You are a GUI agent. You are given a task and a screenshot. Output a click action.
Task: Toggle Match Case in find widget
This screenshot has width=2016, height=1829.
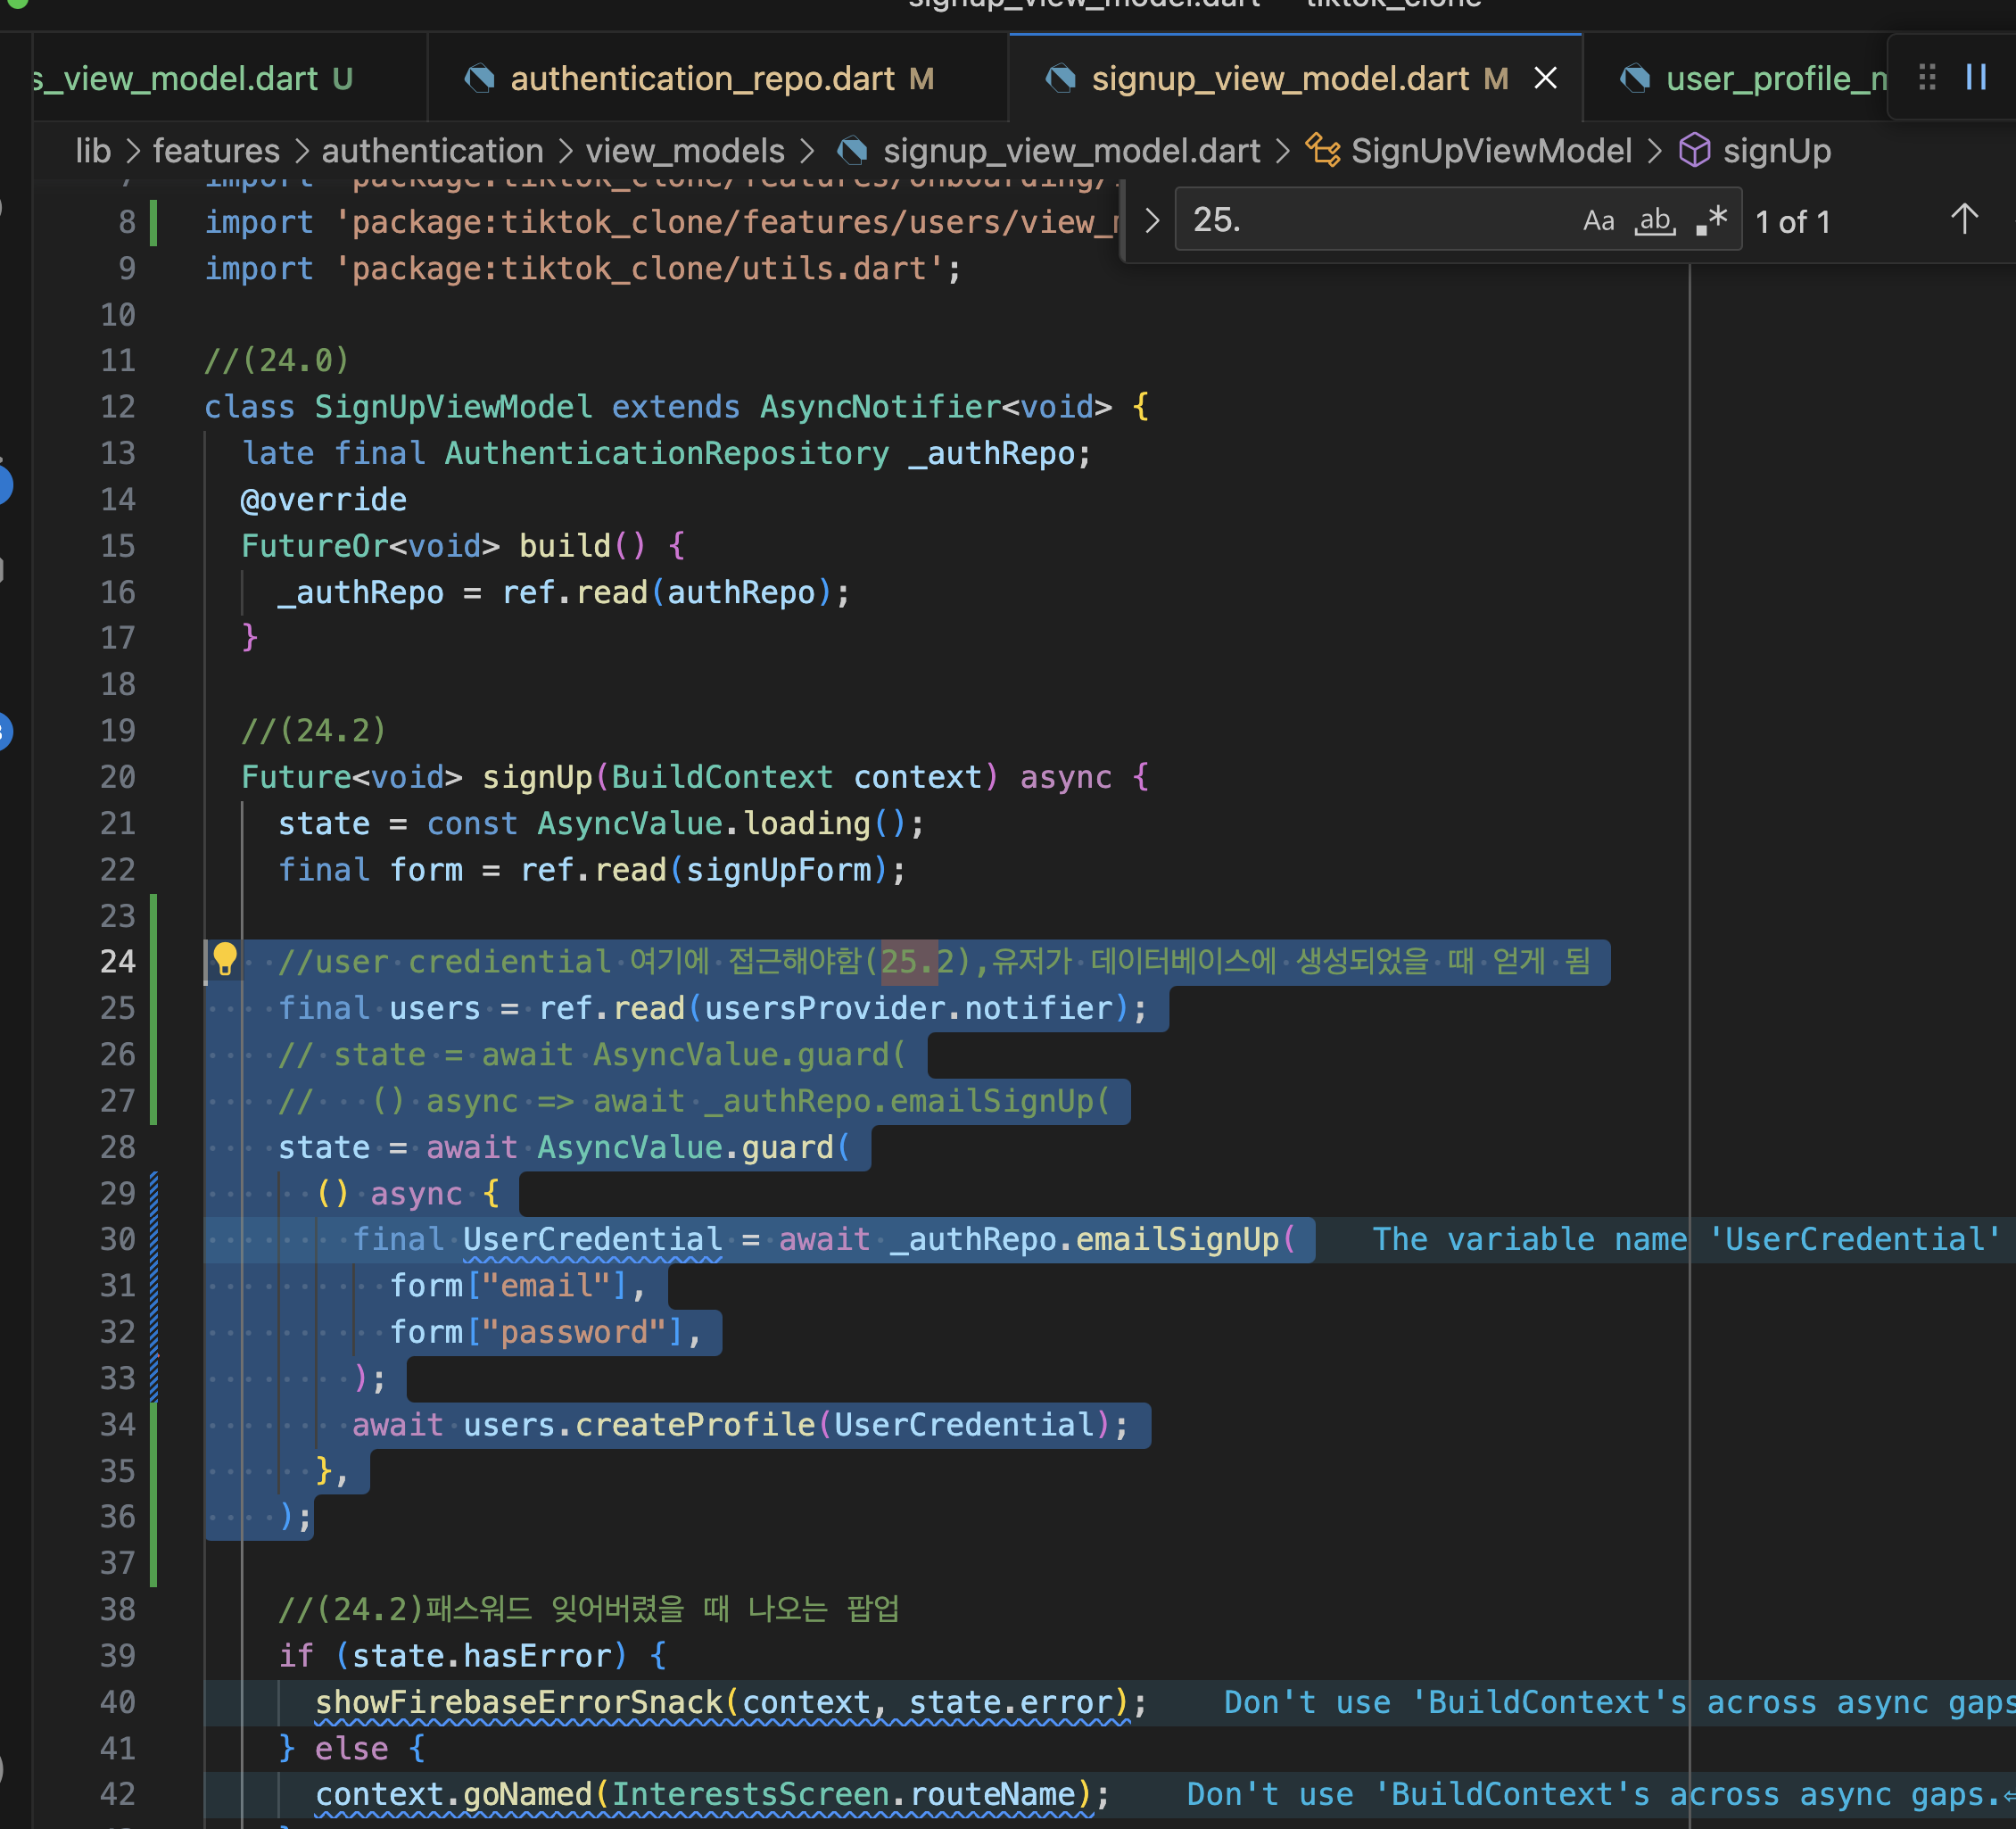pos(1598,220)
